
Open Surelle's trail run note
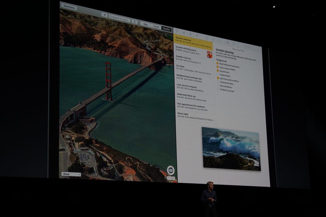(194, 61)
